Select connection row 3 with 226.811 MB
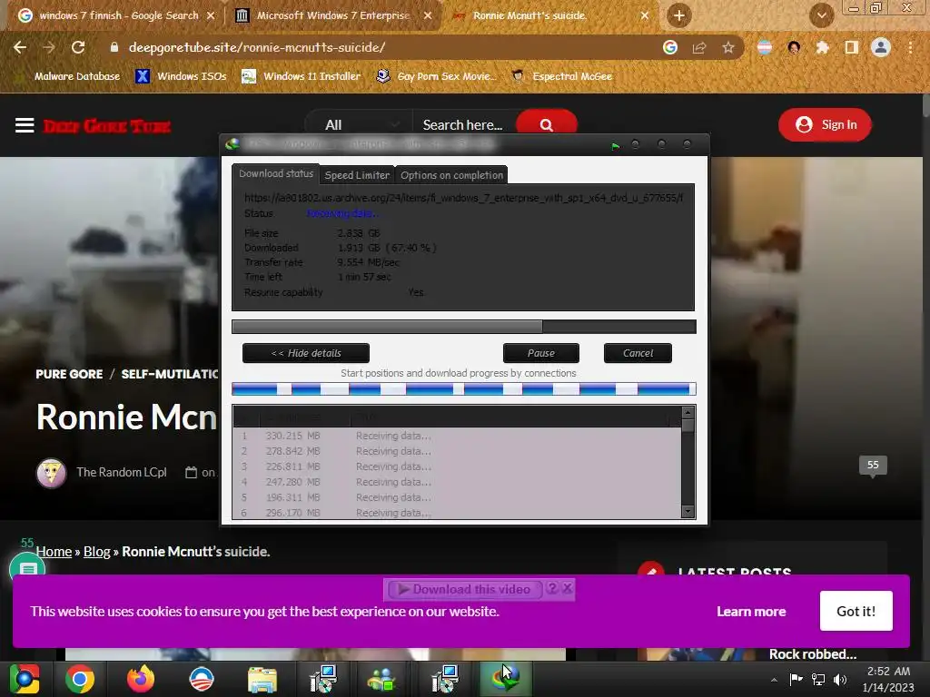930x697 pixels. (458, 466)
